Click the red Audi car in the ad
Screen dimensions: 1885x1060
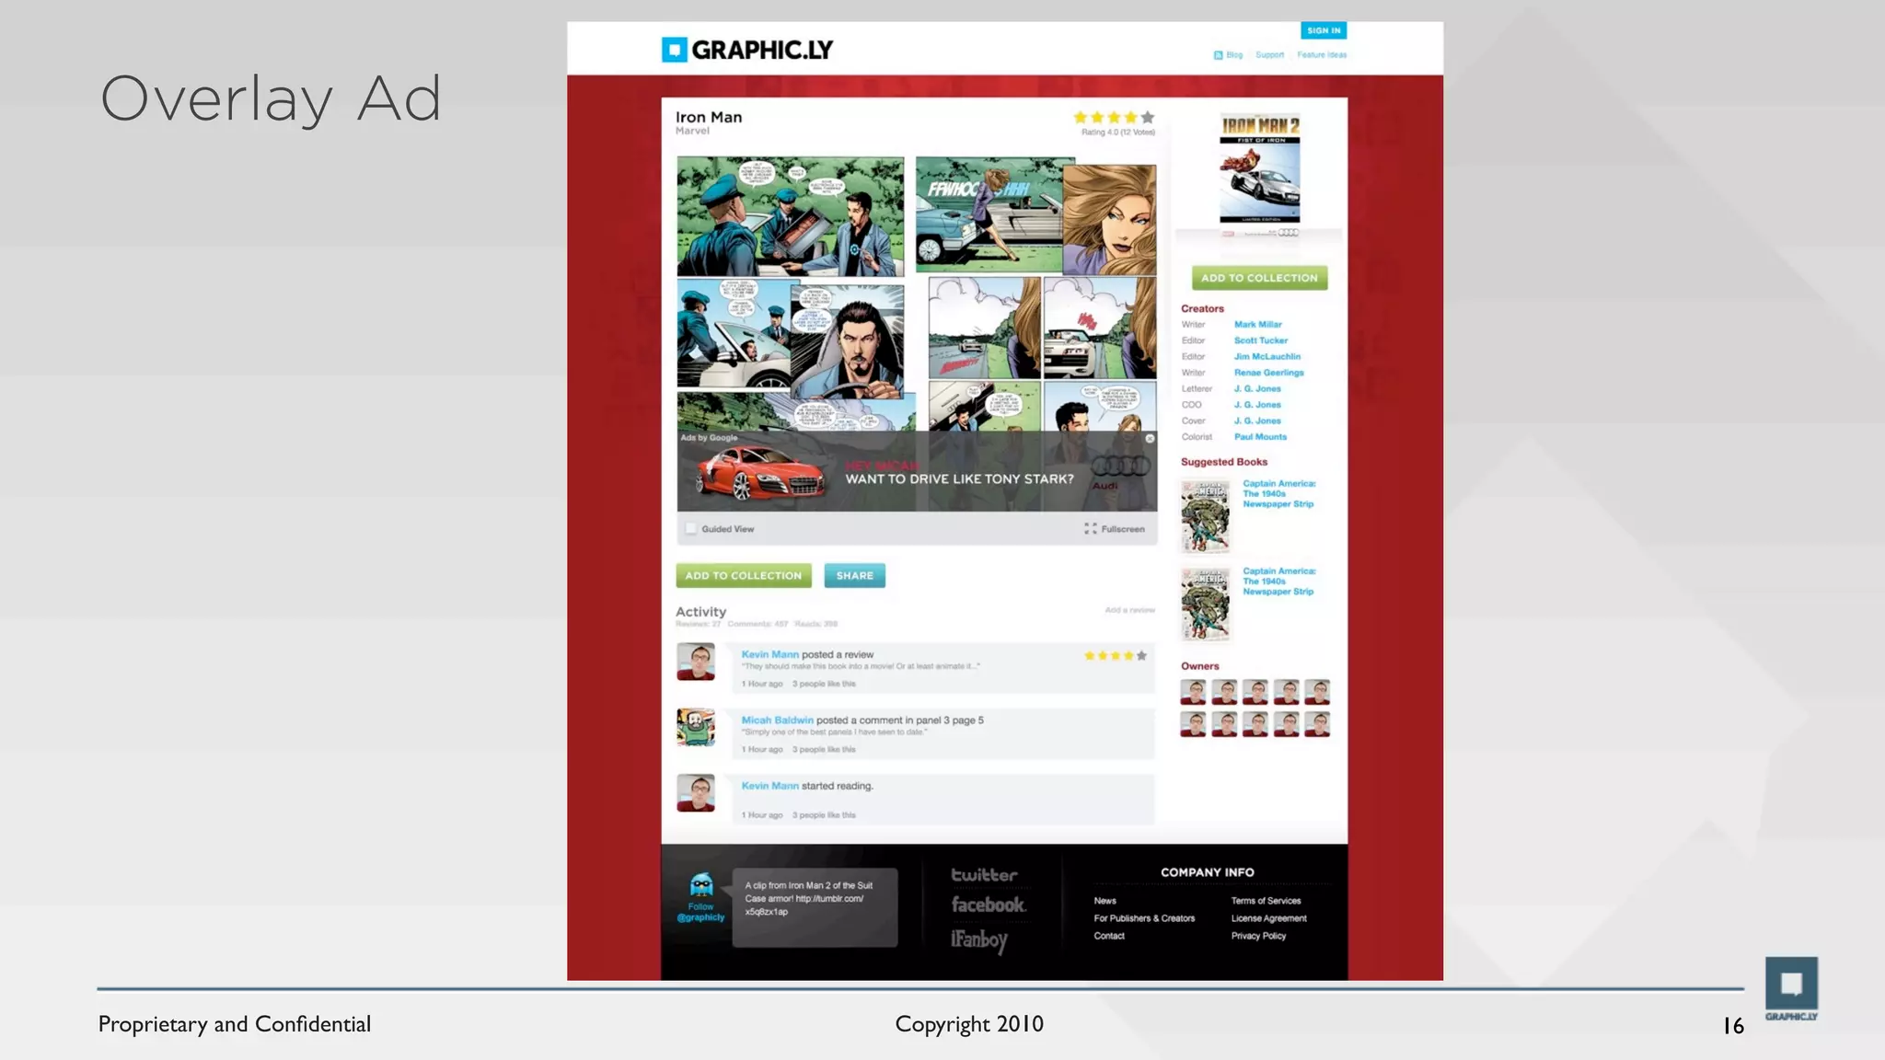point(760,474)
